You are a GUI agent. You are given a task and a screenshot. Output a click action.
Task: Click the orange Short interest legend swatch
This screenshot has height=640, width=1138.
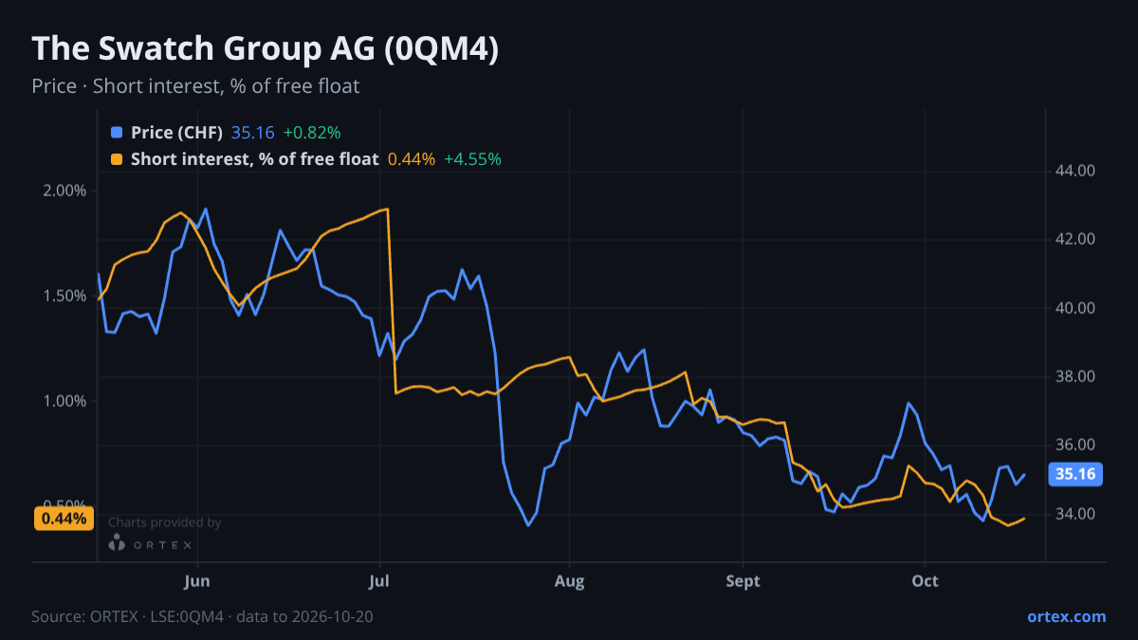point(117,159)
